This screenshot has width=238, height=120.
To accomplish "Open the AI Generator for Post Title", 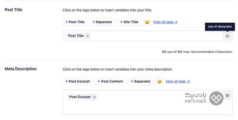I will point(227,36).
